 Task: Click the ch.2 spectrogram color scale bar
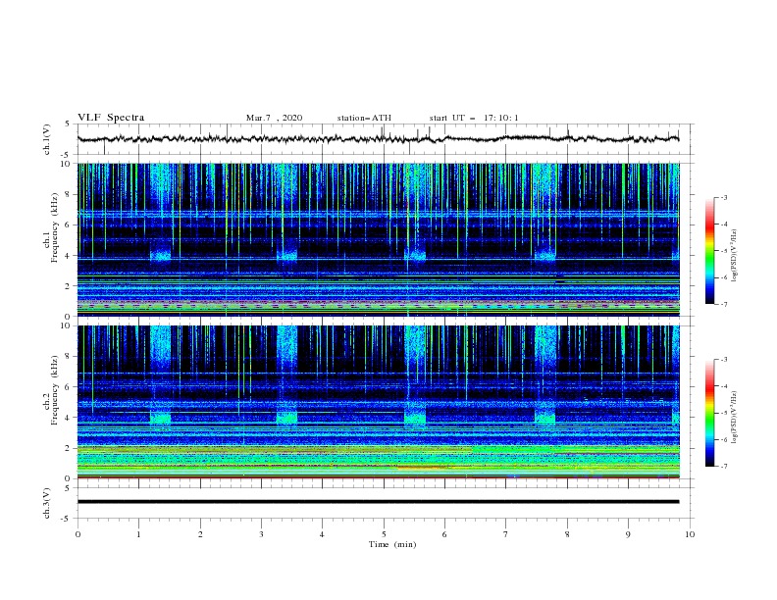(709, 413)
